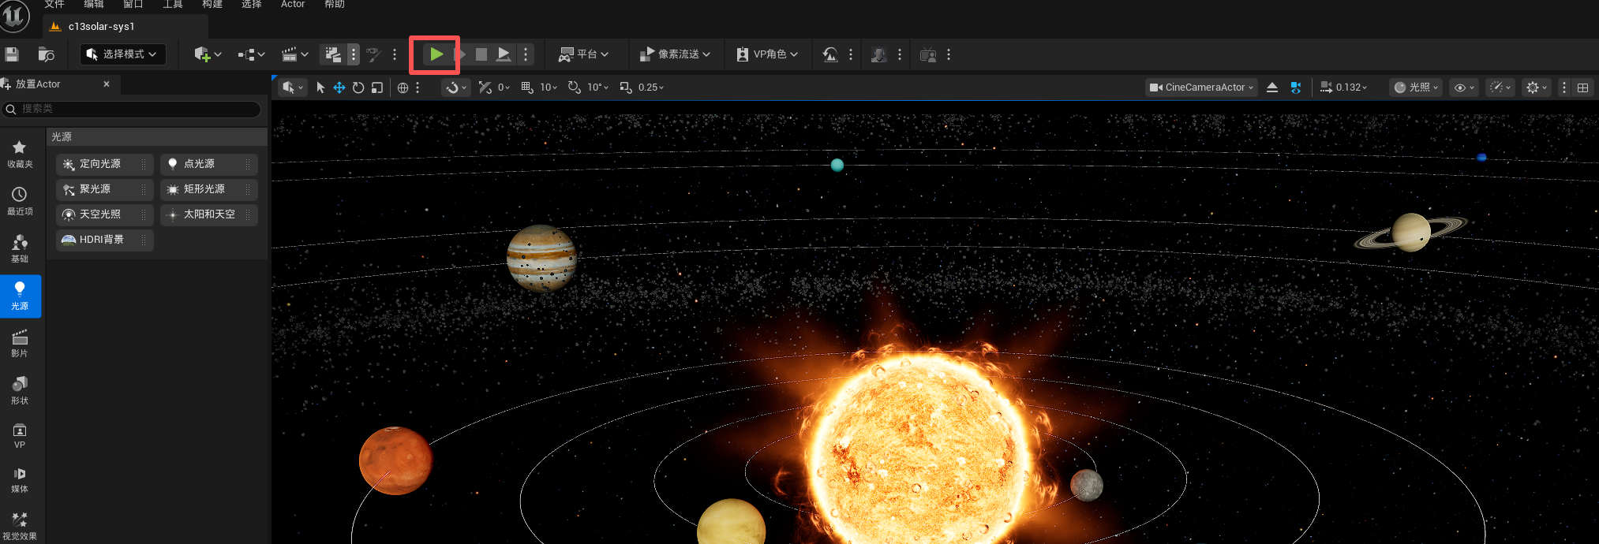The width and height of the screenshot is (1599, 544).
Task: Select the arrow select tool in the viewport
Action: [x=320, y=88]
